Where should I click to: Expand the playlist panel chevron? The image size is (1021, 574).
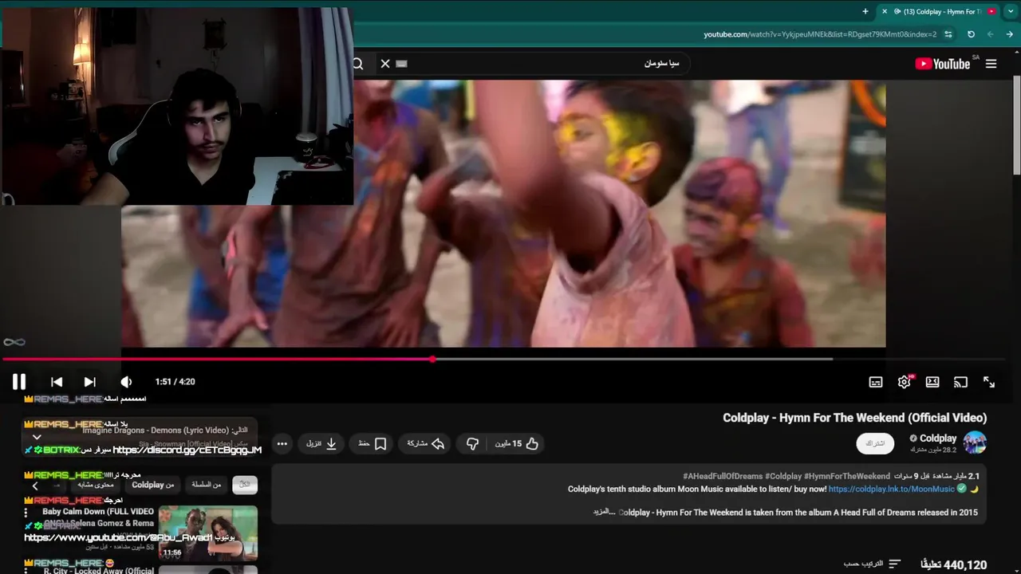point(37,437)
